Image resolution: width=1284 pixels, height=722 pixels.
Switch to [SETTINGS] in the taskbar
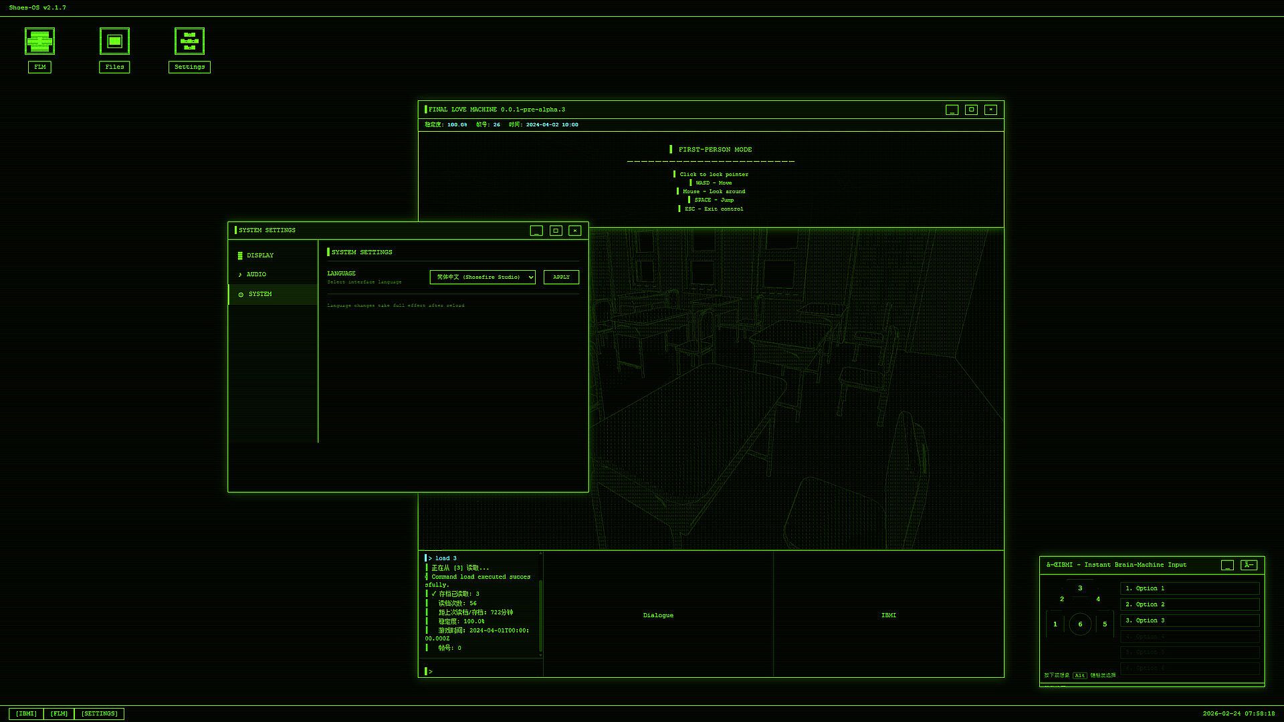pos(99,714)
